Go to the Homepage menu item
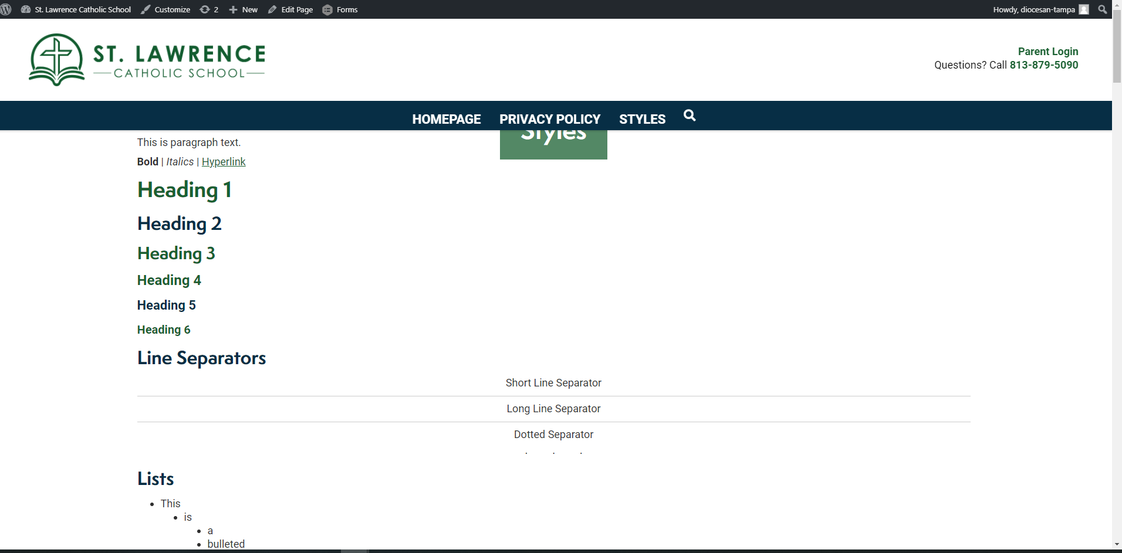1122x553 pixels. [446, 119]
